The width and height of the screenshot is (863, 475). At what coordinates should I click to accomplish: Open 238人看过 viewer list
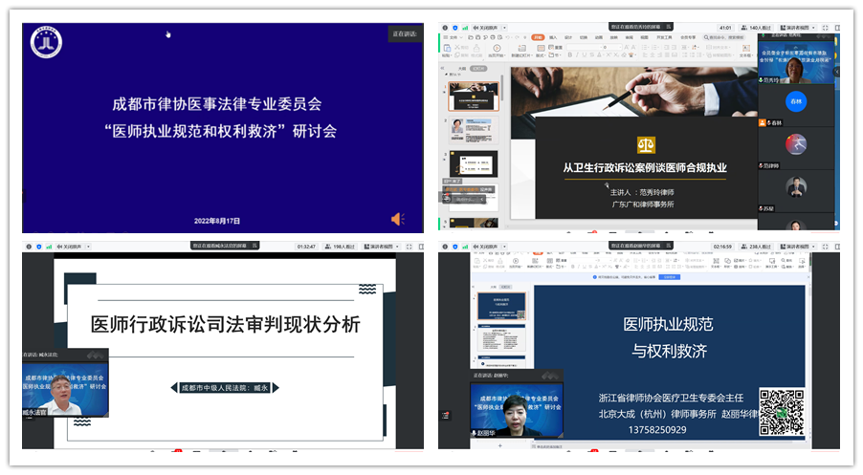click(756, 247)
